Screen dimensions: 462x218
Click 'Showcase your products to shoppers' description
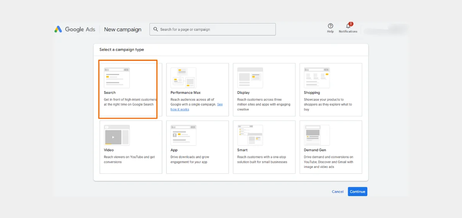328,104
